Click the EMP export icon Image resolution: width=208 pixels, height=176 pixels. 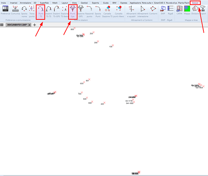(163, 10)
